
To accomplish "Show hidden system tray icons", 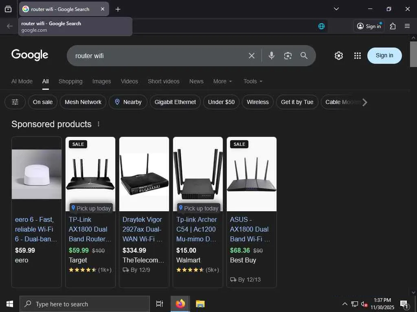I will pyautogui.click(x=345, y=304).
